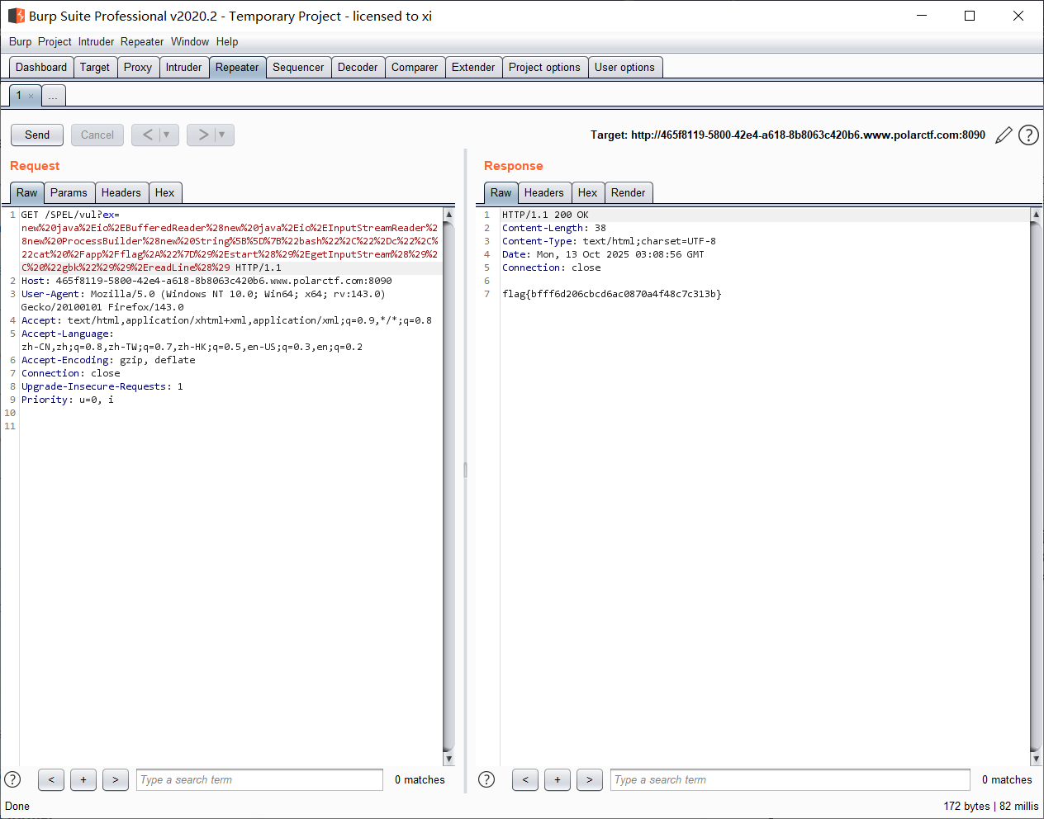Add new Repeater tab with ... tab

coord(53,97)
